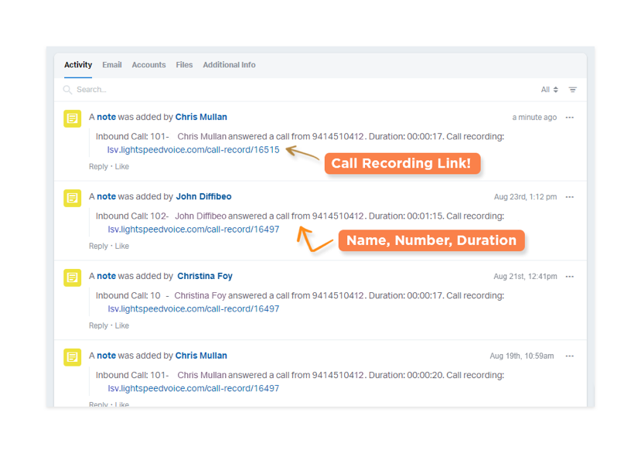641x453 pixels.
Task: Open more options for Aug 19th note
Action: tap(569, 356)
